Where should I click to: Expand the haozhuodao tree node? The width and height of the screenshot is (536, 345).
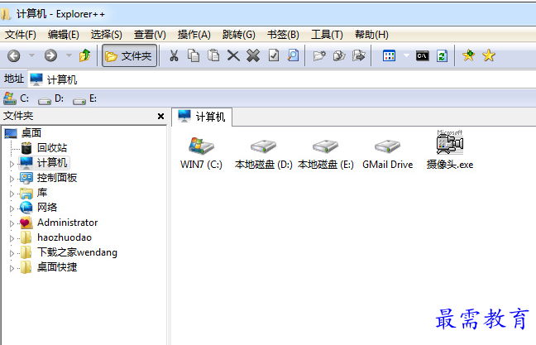(12, 238)
